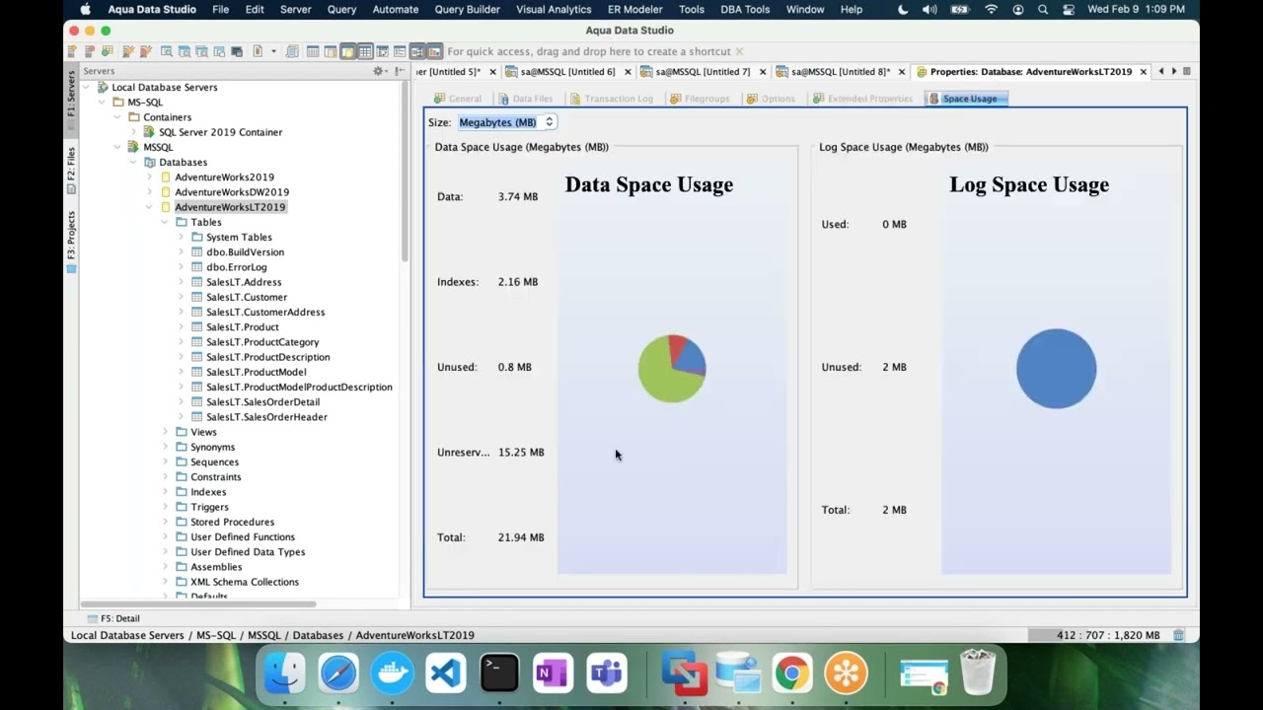Collapse the Tables folder
Image resolution: width=1263 pixels, height=710 pixels.
point(165,222)
